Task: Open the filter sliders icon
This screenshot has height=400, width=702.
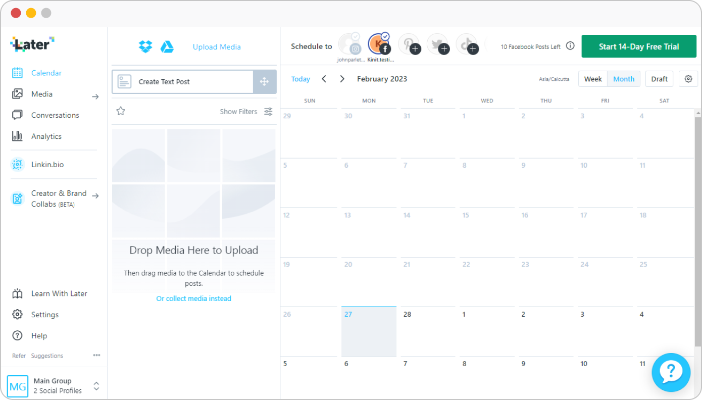Action: coord(268,112)
